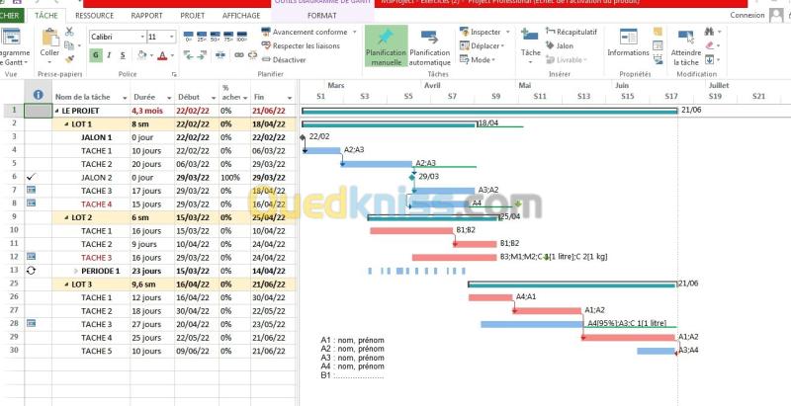The image size is (791, 406).
Task: Open the AFFICHAGE ribbon tab
Action: coord(241,16)
